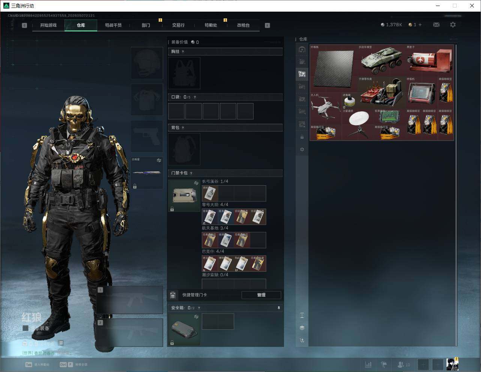Select the ammo parts box in the stash
The image size is (481, 372).
coord(382,93)
